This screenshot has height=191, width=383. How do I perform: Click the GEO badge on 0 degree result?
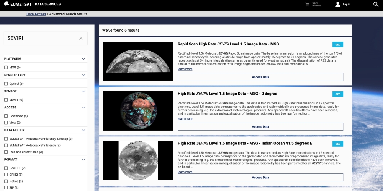click(x=337, y=94)
